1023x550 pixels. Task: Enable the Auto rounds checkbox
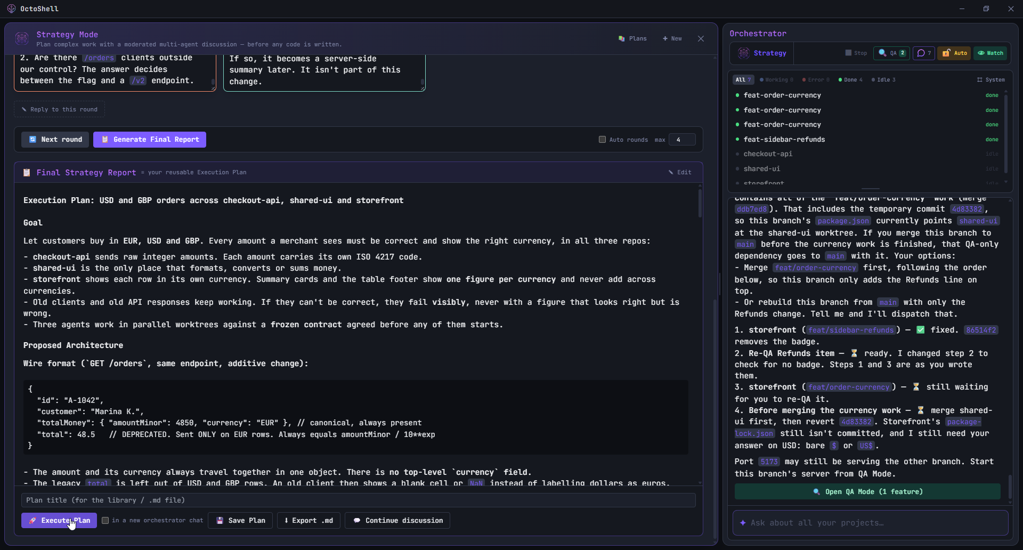tap(602, 140)
